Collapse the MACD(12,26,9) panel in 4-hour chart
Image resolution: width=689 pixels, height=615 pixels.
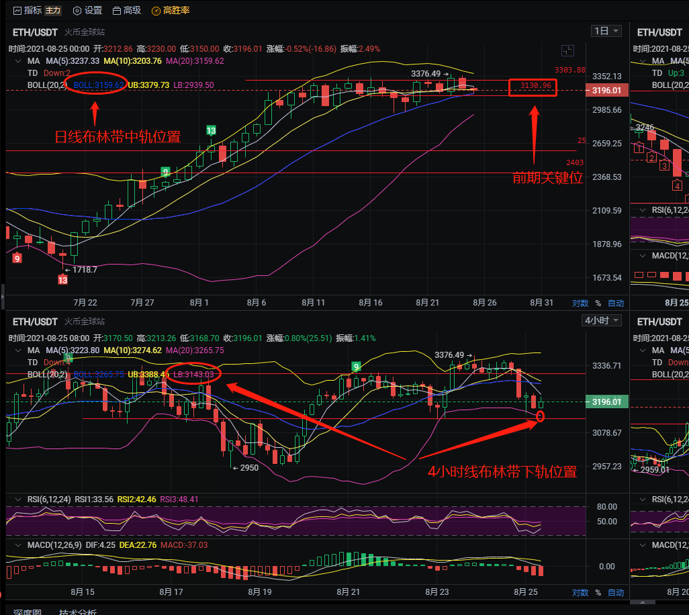pos(18,545)
